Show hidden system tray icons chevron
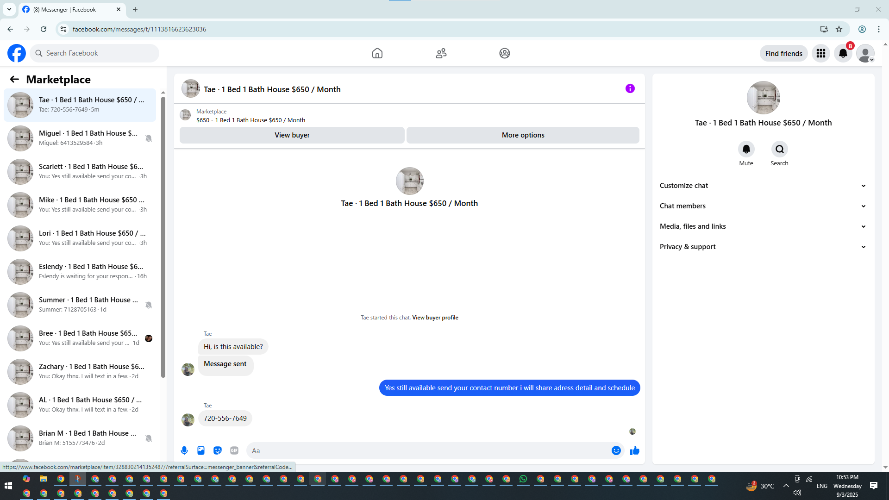 [x=786, y=486]
